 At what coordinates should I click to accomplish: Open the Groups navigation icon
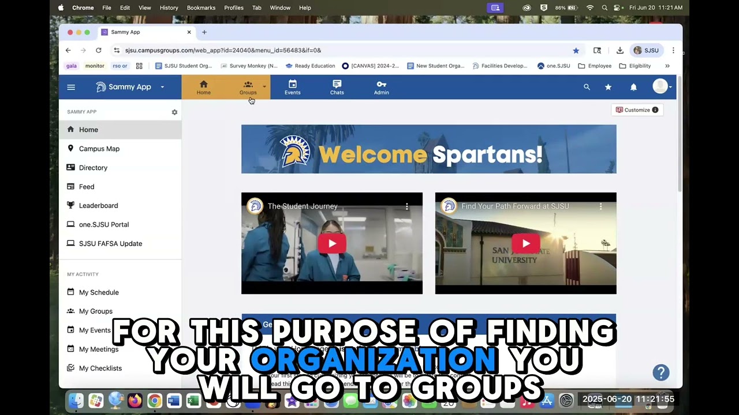(248, 88)
